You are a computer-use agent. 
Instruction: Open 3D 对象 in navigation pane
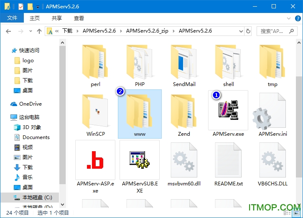coord(28,127)
